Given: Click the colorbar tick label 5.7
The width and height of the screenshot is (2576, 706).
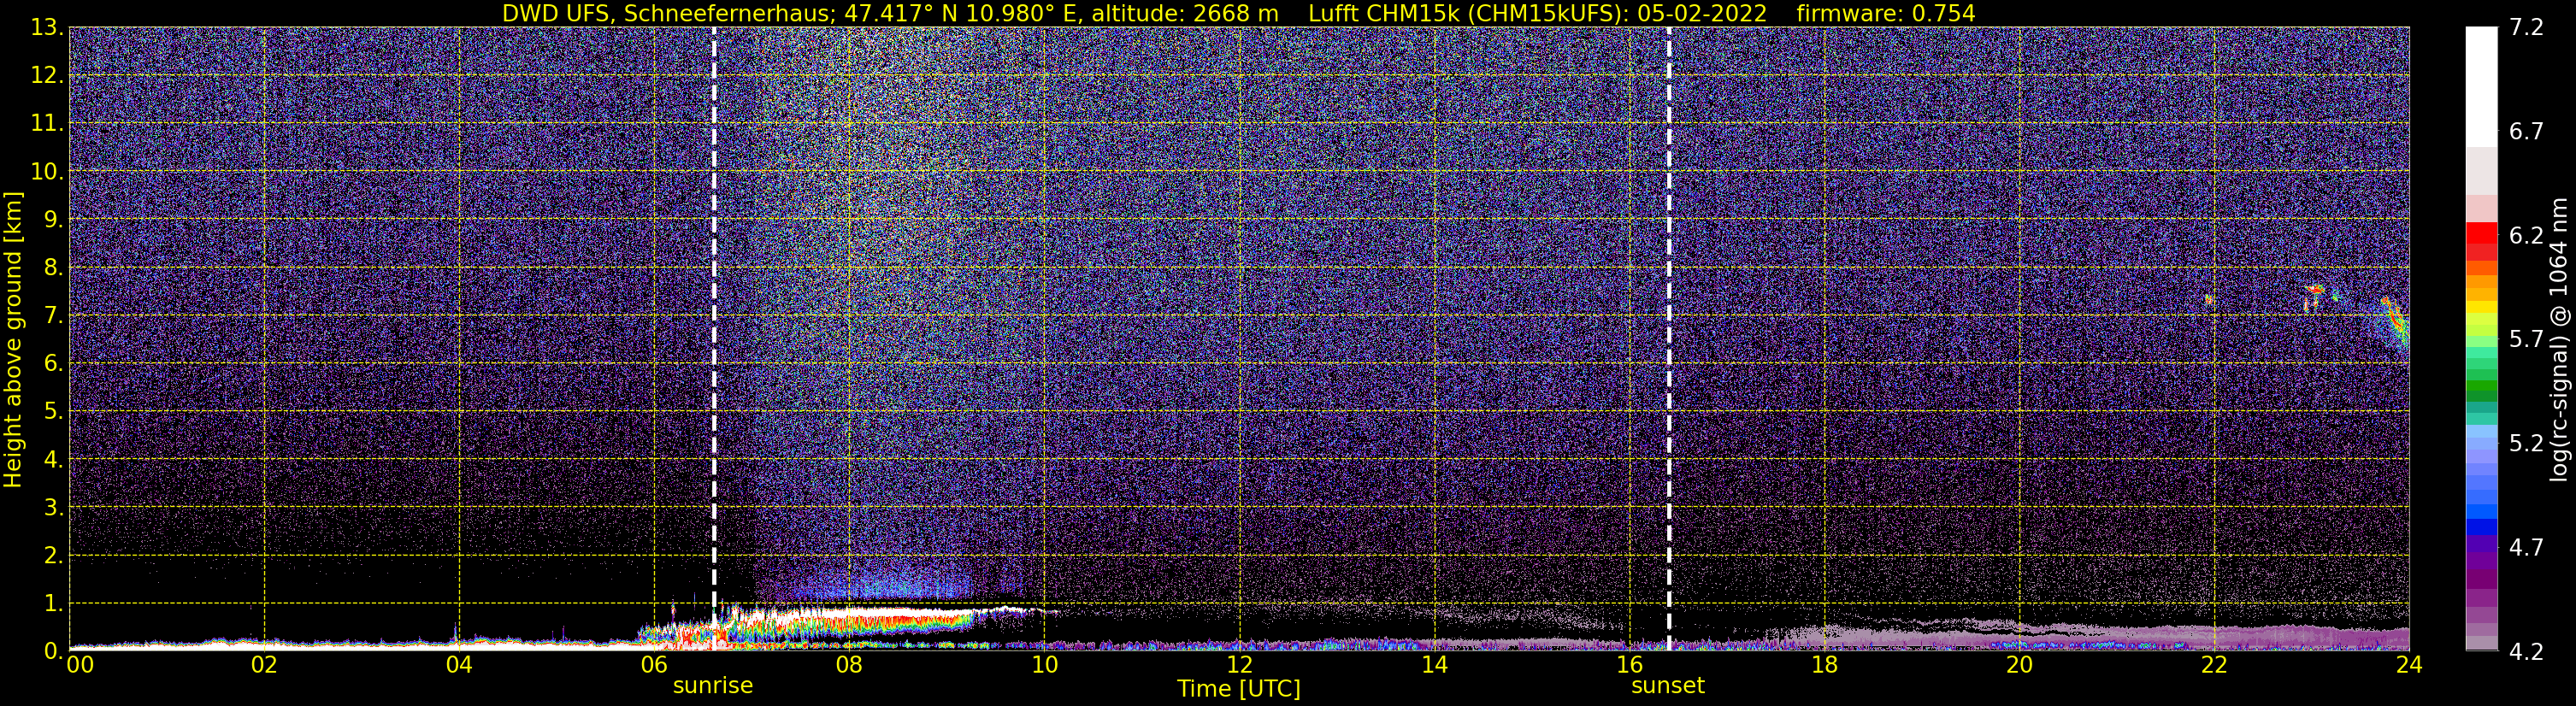Looking at the screenshot, I should click(2526, 340).
